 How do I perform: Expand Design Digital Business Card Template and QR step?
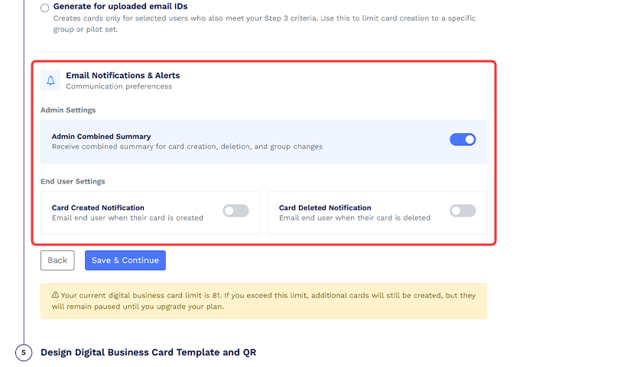148,352
